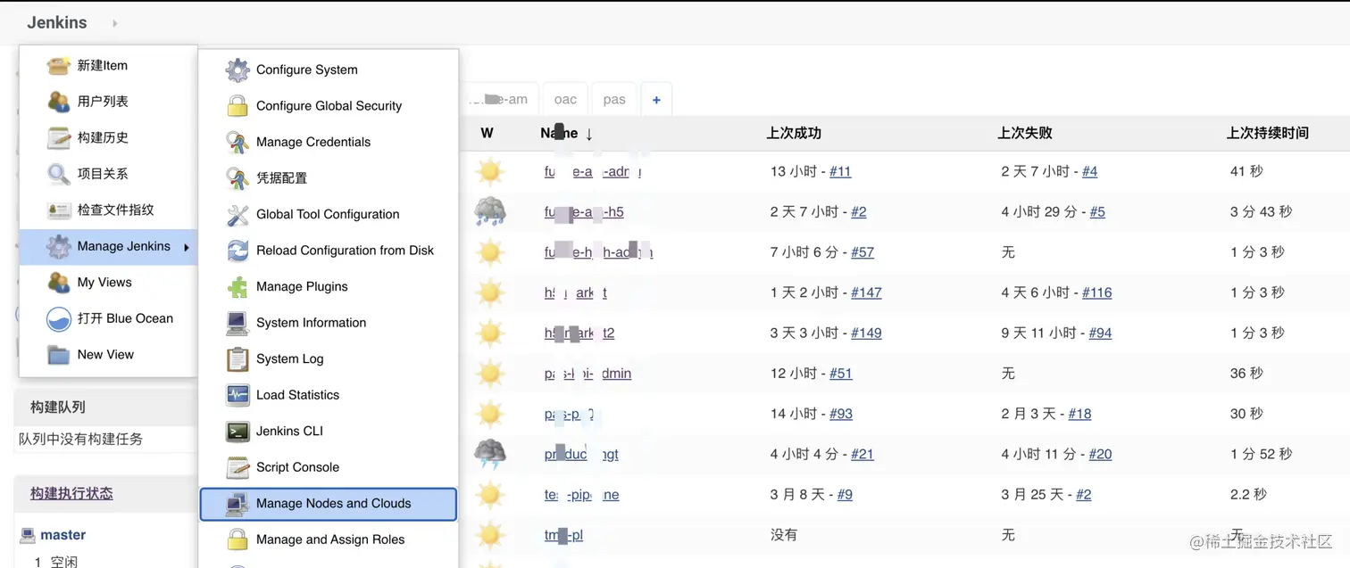Open the Script Console entry
The image size is (1350, 568).
[x=328, y=467]
